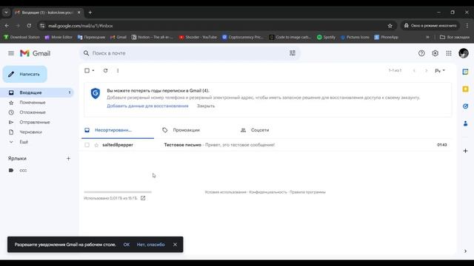Click the Gmail logo
This screenshot has width=474, height=266.
pos(35,53)
